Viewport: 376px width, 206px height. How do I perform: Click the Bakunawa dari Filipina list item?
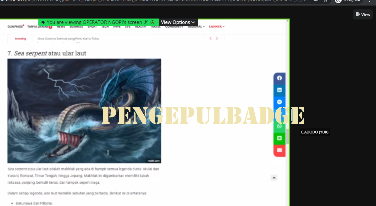click(x=34, y=203)
